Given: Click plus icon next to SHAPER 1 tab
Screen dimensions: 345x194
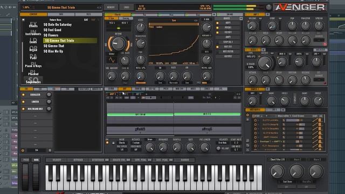Looking at the screenshot, I should (x=267, y=89).
